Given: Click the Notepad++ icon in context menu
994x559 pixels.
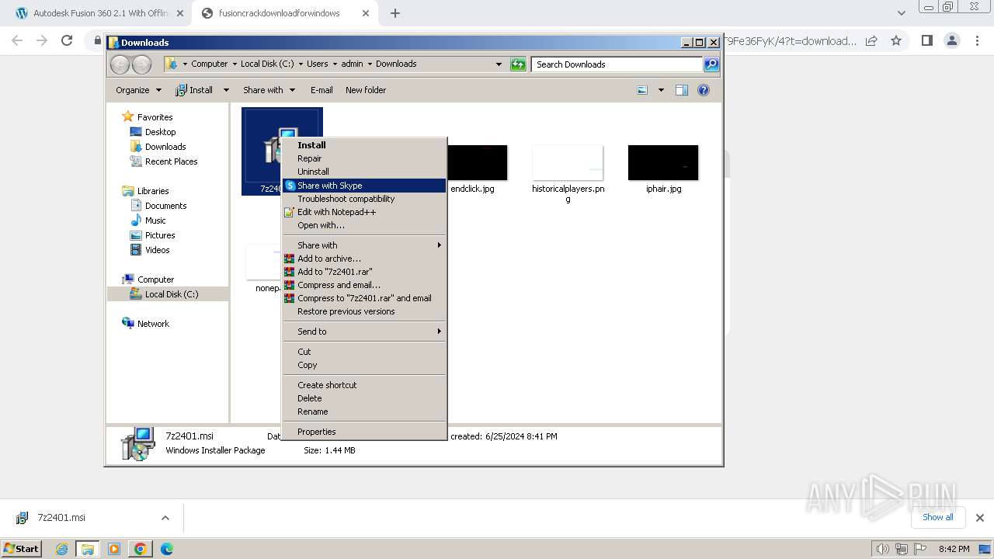Looking at the screenshot, I should 290,212.
